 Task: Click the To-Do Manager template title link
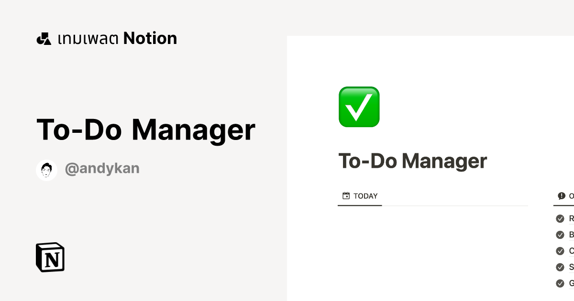point(146,129)
